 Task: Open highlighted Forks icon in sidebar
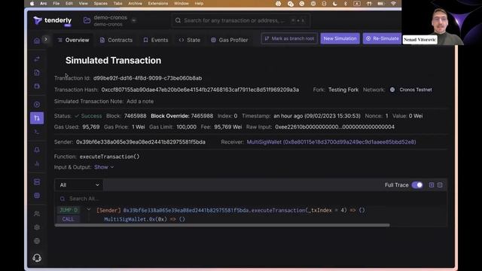[37, 118]
